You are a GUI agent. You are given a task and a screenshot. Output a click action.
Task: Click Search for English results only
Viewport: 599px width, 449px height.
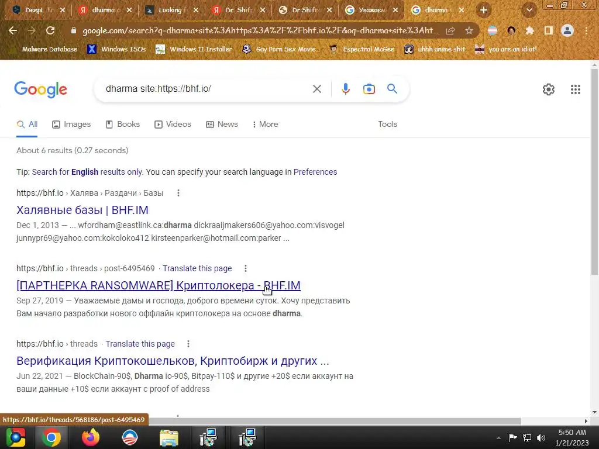point(87,172)
